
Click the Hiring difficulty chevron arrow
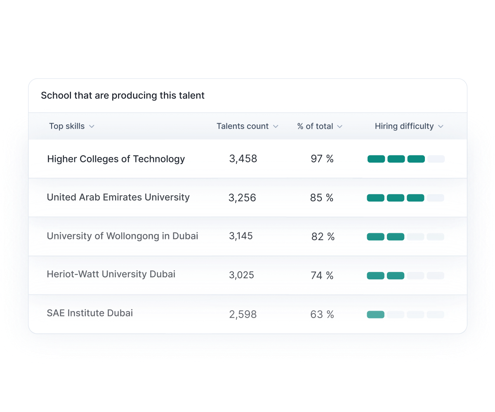(441, 126)
